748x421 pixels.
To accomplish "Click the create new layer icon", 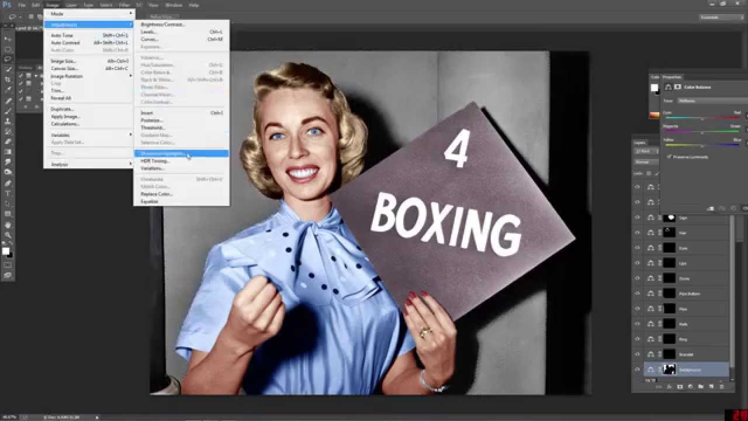I will pyautogui.click(x=711, y=387).
